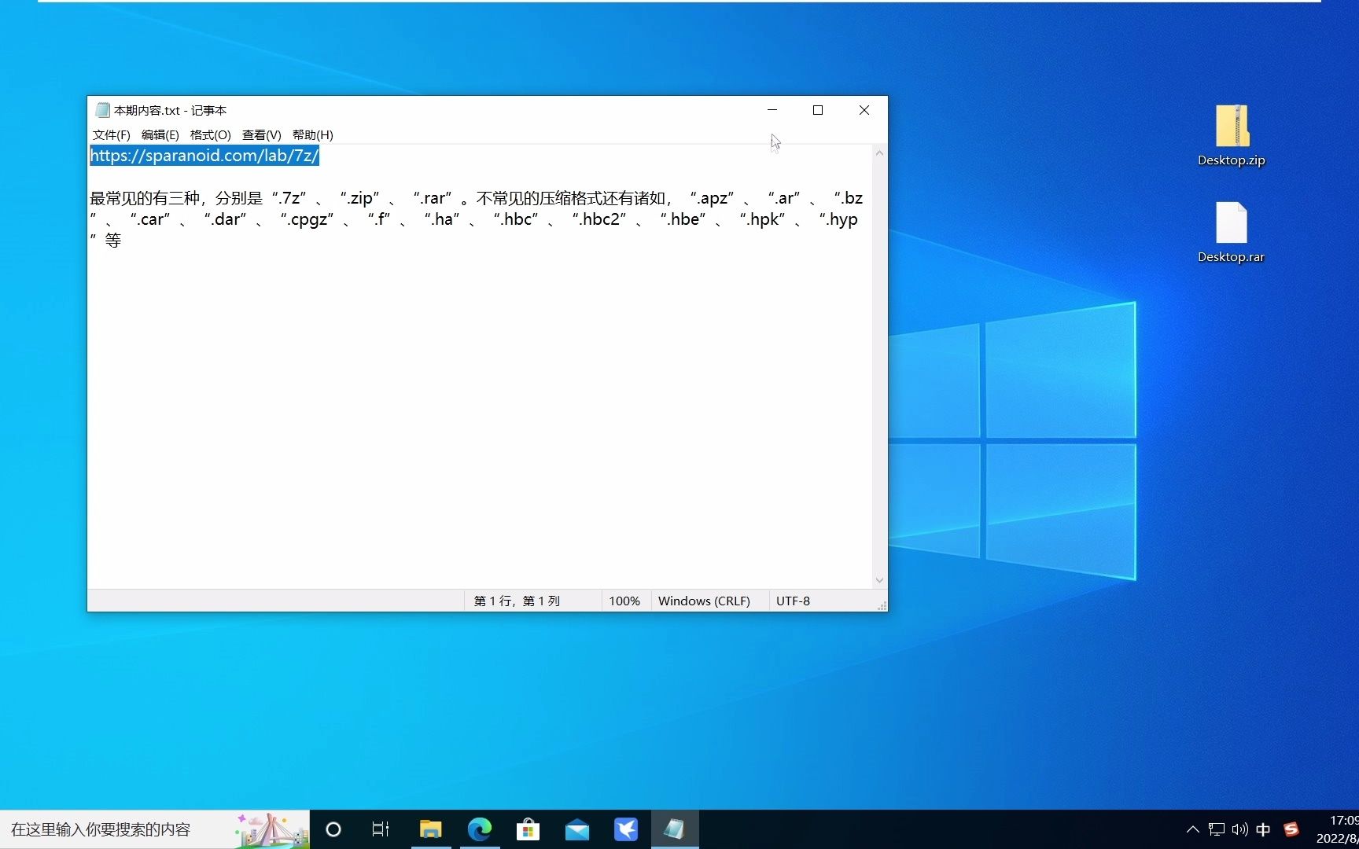Launch Thunder download client from the taskbar
The width and height of the screenshot is (1359, 849).
click(625, 829)
